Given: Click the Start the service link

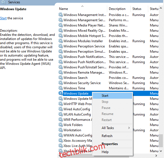Looking at the screenshot, I should coord(3,18).
